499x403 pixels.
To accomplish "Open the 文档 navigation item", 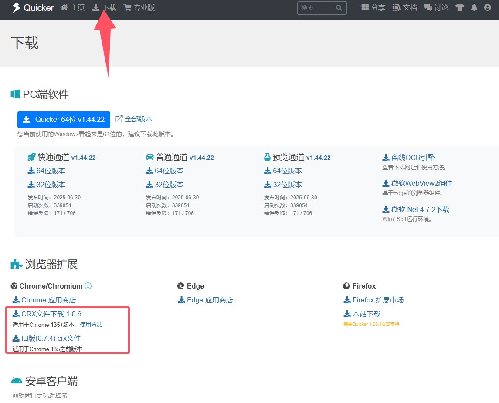I will [x=405, y=8].
